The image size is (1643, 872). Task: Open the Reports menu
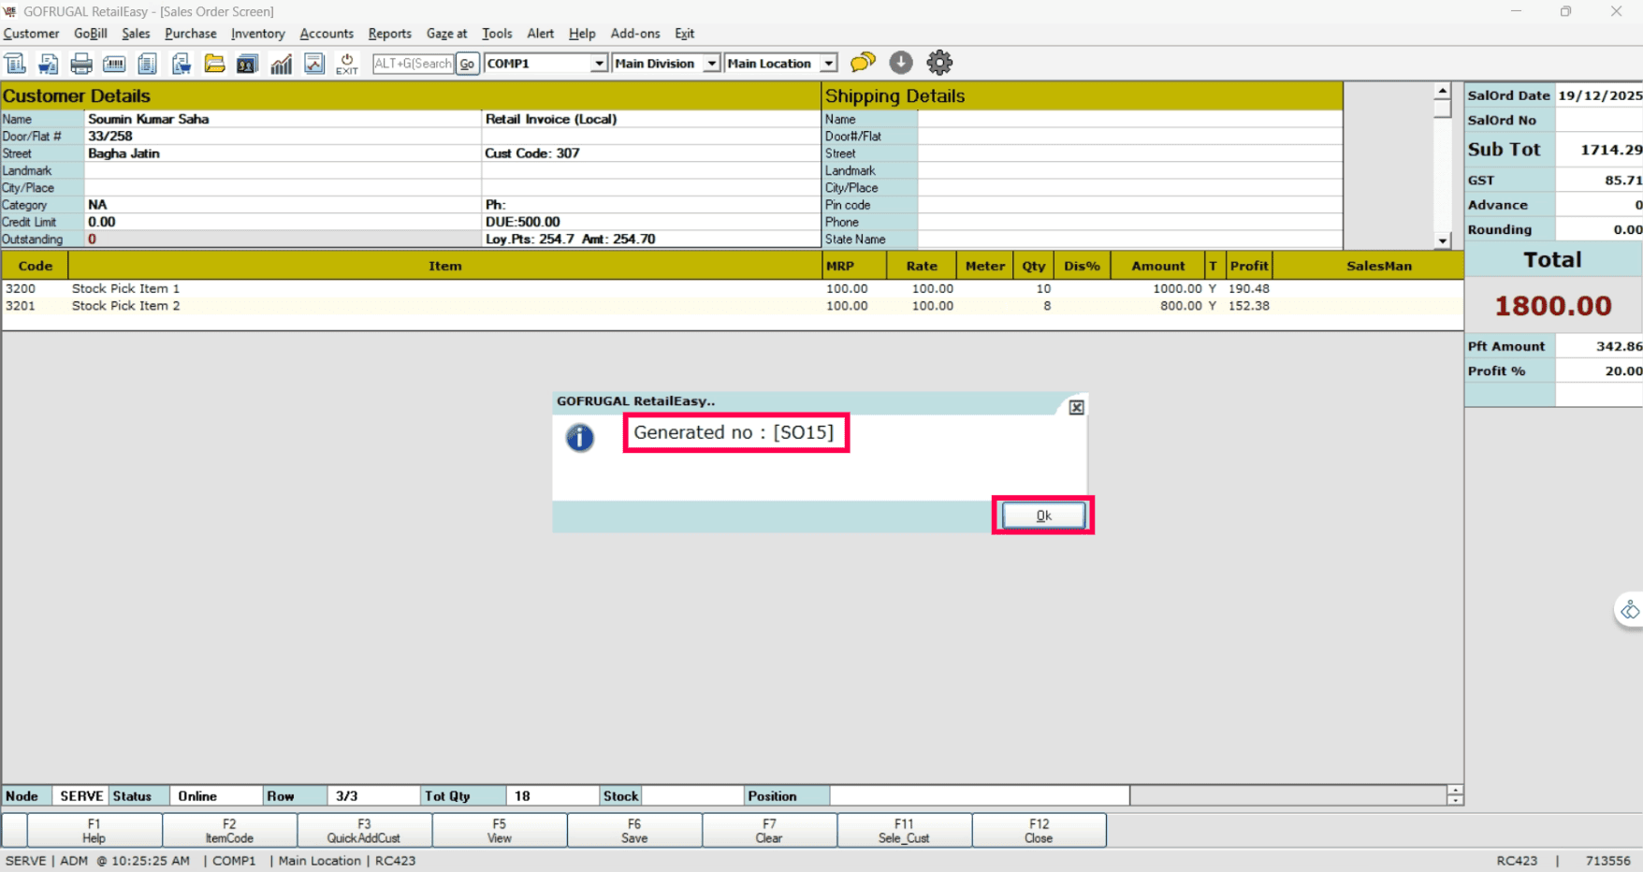[x=390, y=34]
